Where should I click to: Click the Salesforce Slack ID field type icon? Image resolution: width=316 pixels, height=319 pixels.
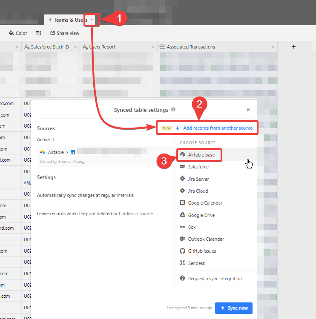pos(27,47)
